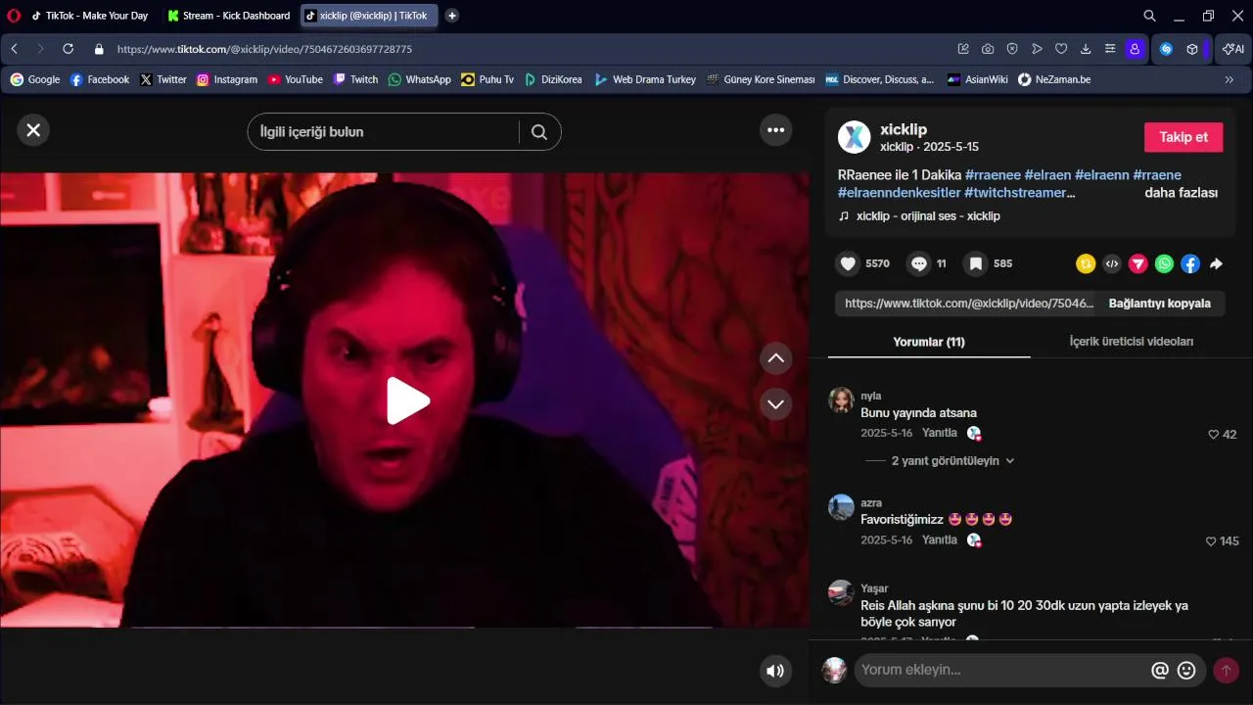
Task: Repost the video with the yellow icon
Action: coord(1086,263)
